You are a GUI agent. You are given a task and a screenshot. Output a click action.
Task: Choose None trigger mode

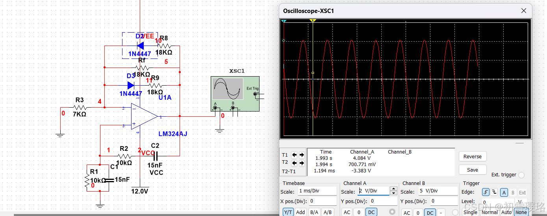(x=521, y=212)
